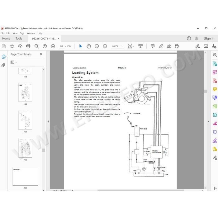Image resolution: width=218 pixels, height=218 pixels.
Task: Open the Help question mark icon
Action: click(189, 38)
